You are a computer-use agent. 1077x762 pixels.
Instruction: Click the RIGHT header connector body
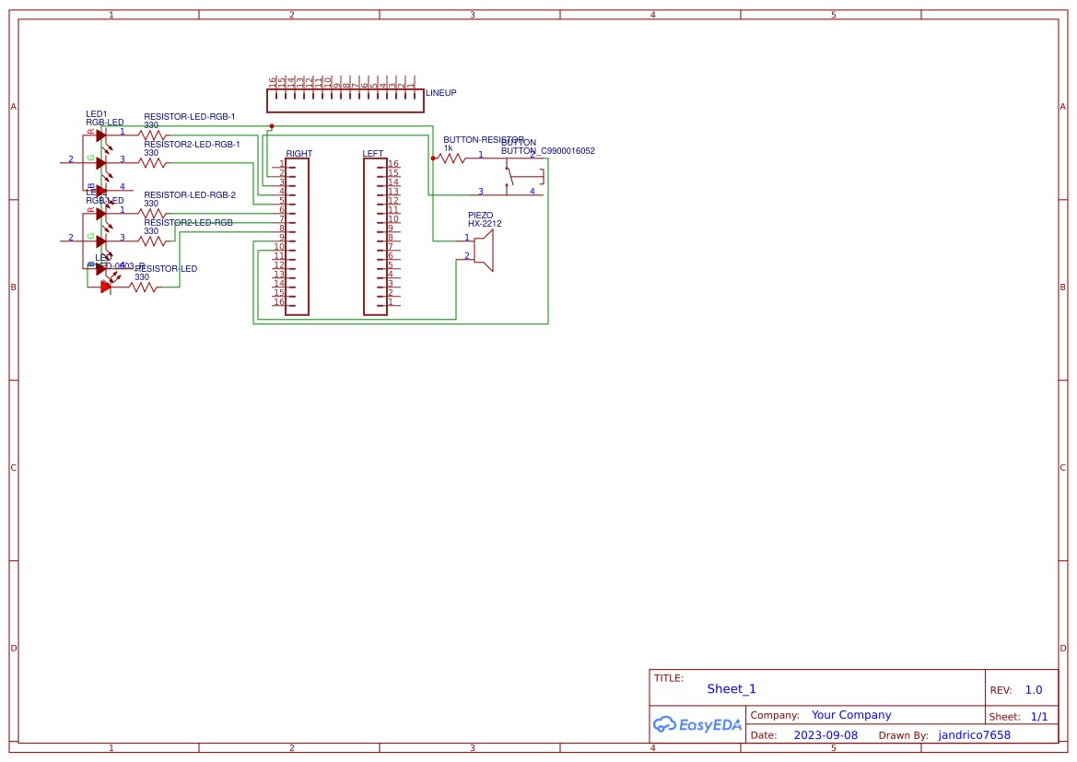(x=297, y=237)
